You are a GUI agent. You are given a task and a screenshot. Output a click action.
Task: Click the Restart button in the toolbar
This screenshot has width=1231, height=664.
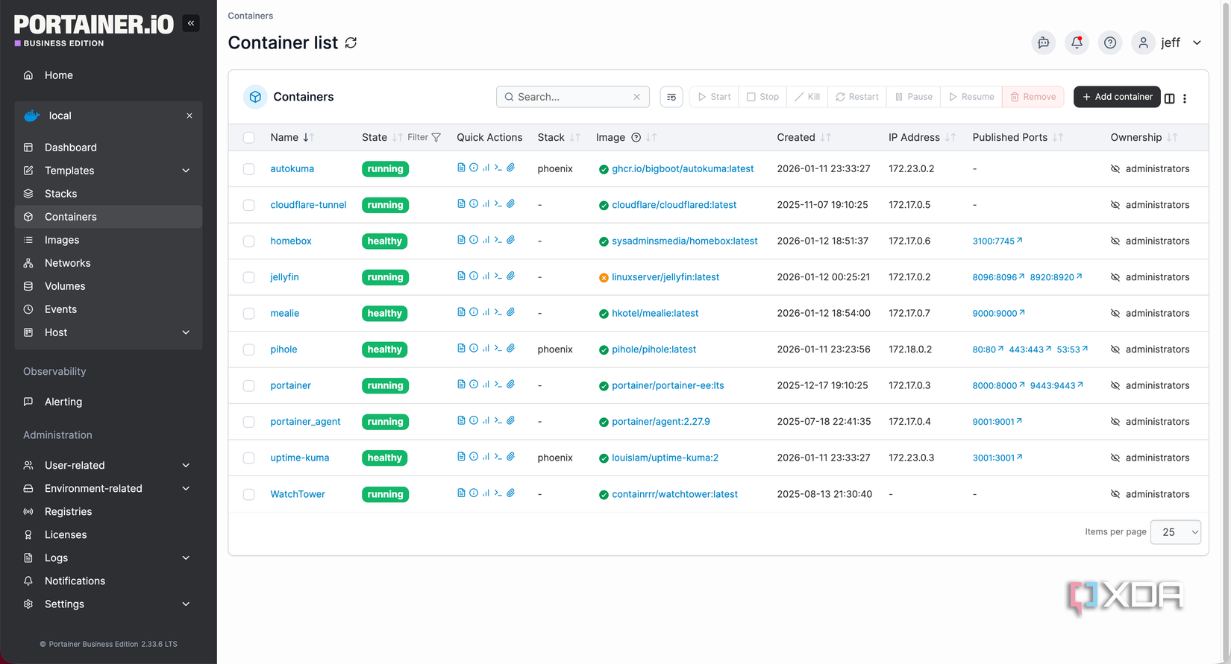pyautogui.click(x=857, y=97)
